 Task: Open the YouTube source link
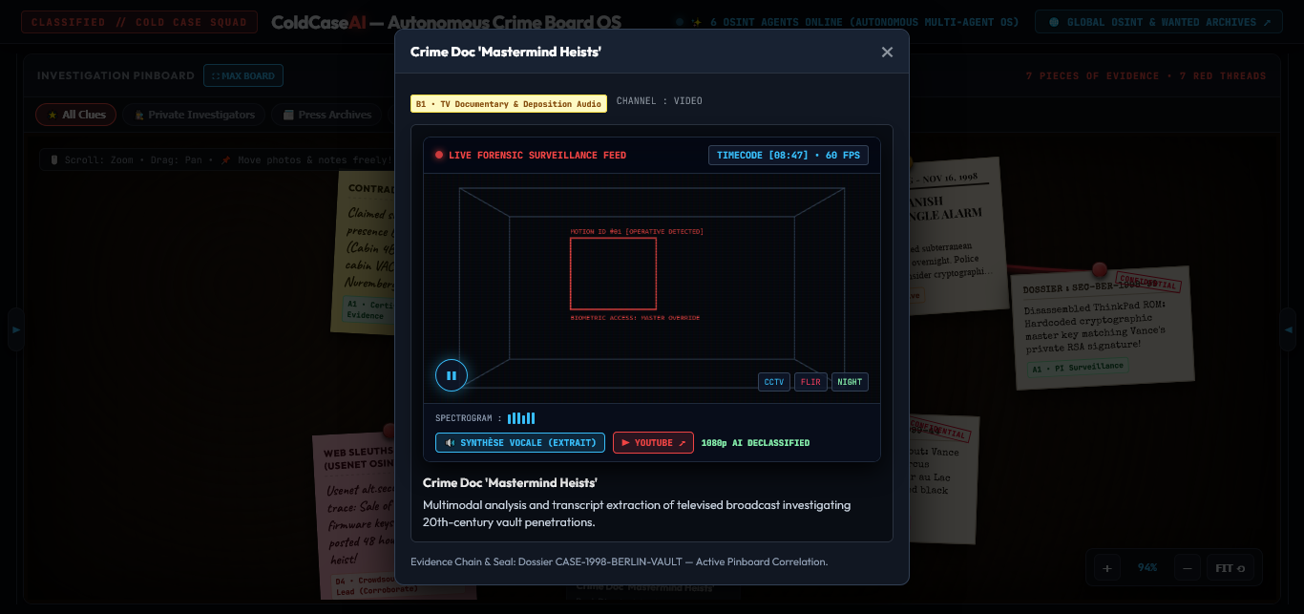click(x=653, y=443)
